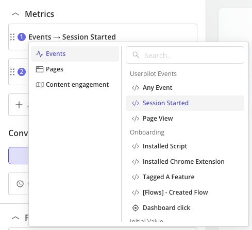Image resolution: width=252 pixels, height=230 pixels.
Task: Pick the [Flows] - Created Flow event
Action: point(185,193)
